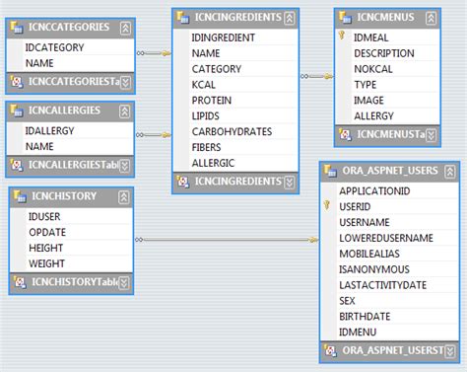467x372 pixels.
Task: Collapse the ICNCINGREDIENTS table
Action: click(290, 18)
